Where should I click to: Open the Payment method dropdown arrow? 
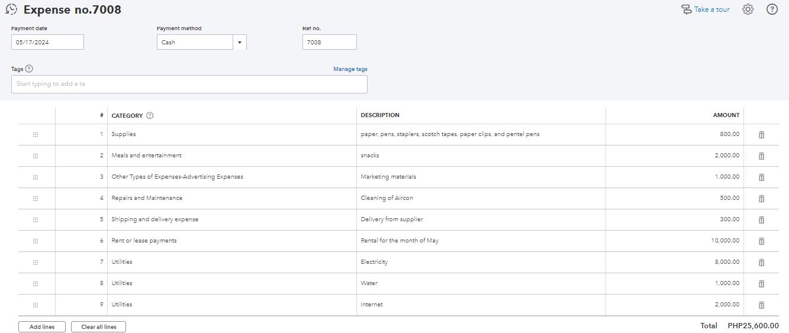[x=240, y=43]
